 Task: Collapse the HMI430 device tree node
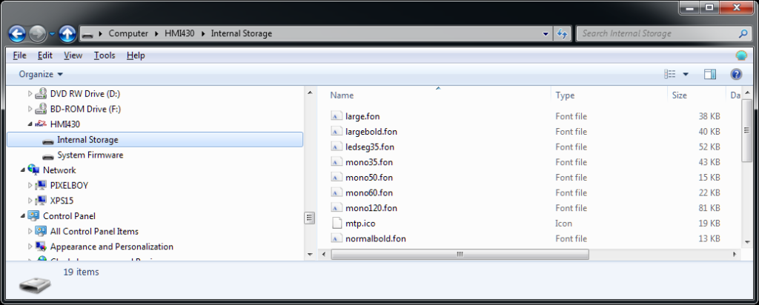click(30, 124)
